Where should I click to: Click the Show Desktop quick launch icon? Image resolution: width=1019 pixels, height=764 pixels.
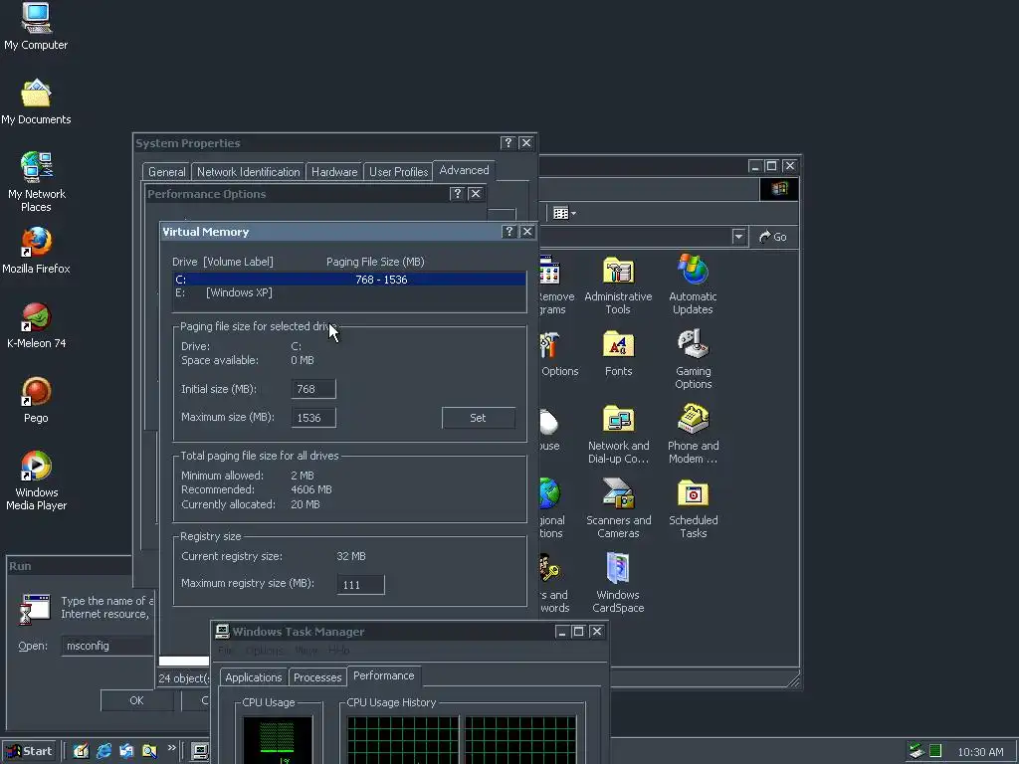[81, 751]
